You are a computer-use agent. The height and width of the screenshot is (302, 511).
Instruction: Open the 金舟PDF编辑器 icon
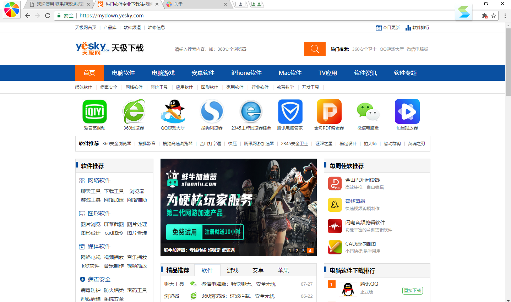(x=329, y=111)
